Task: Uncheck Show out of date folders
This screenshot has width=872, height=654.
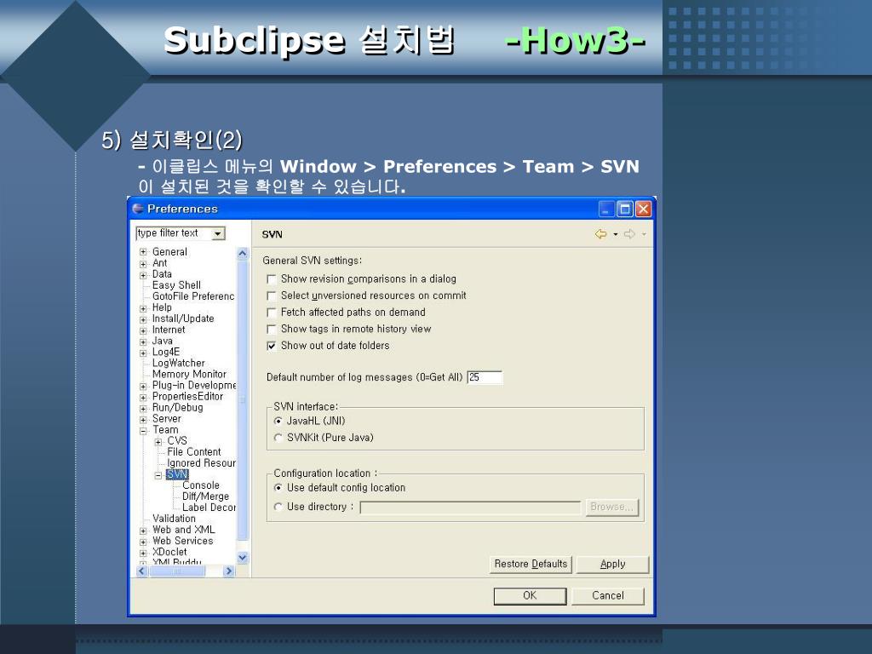Action: [272, 346]
